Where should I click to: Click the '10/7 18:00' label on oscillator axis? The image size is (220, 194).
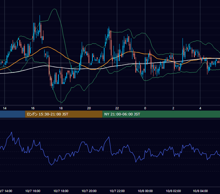[x=61, y=191]
